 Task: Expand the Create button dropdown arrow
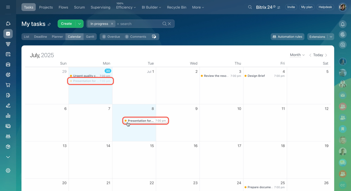pos(80,24)
